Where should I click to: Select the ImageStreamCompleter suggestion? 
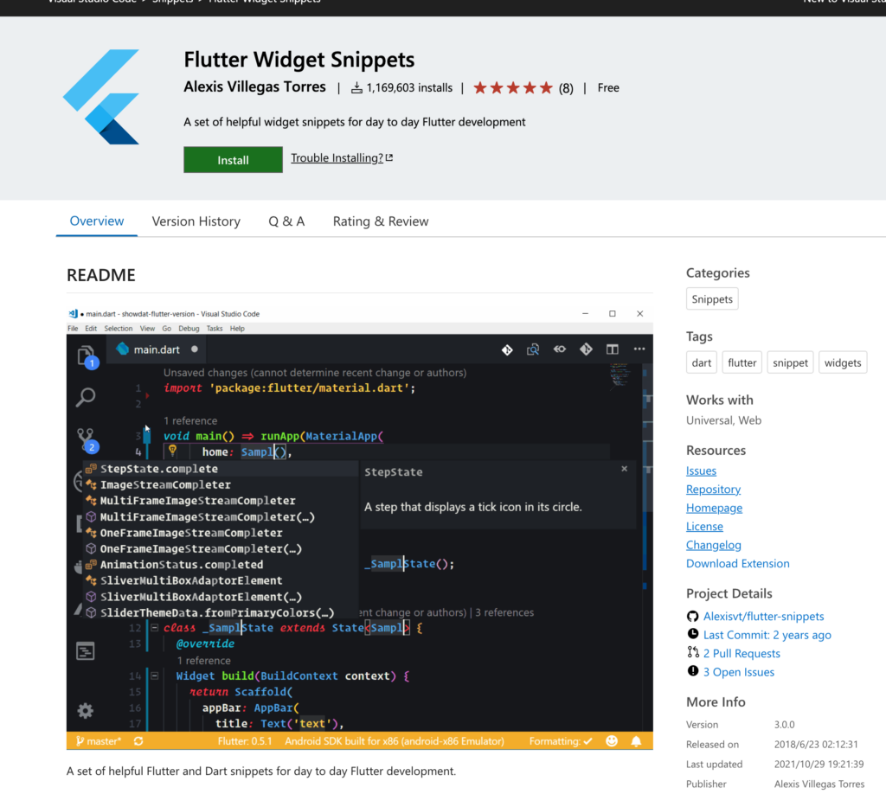point(221,484)
